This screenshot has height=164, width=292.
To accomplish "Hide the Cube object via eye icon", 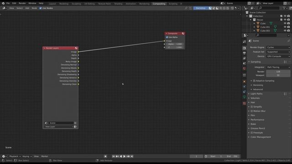I will (x=285, y=23).
